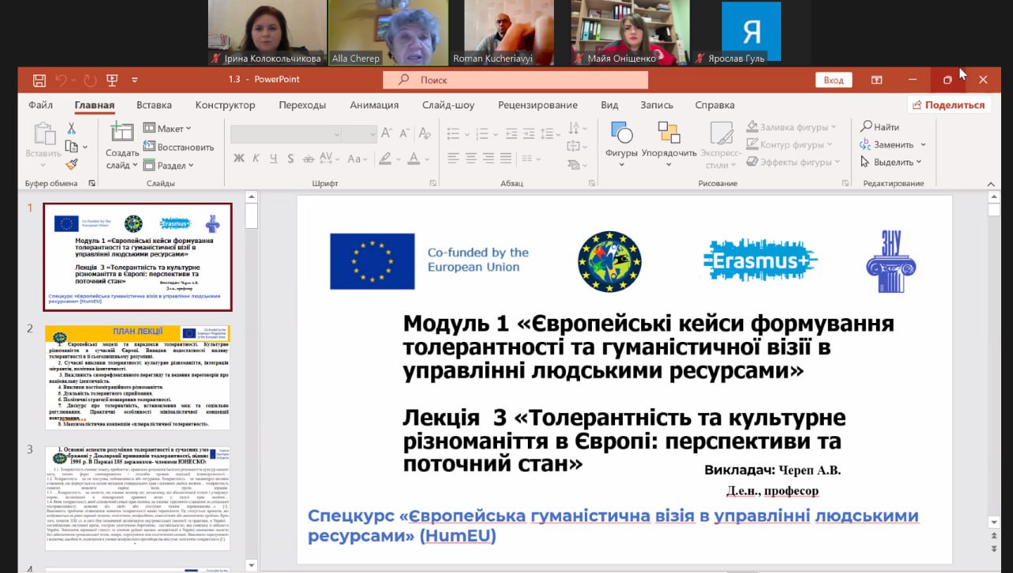Click the Save icon in the title bar
1013x573 pixels.
(x=39, y=80)
